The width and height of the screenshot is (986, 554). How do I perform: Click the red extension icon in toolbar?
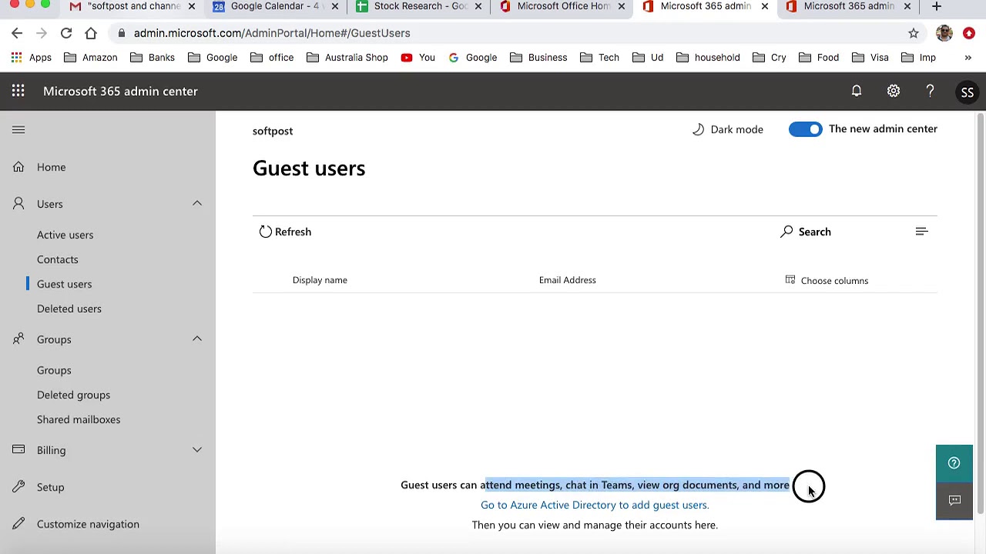click(969, 33)
